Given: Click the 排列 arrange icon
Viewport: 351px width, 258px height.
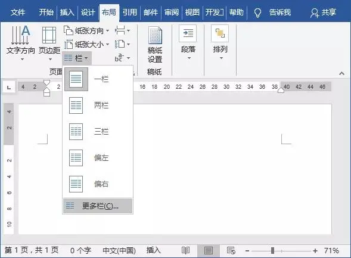Looking at the screenshot, I should point(220,33).
